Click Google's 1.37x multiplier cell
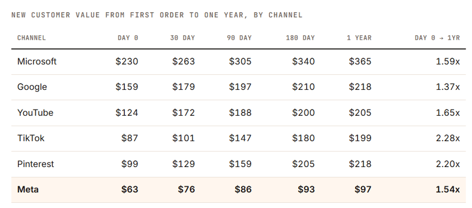This screenshot has width=472, height=208. pos(448,87)
